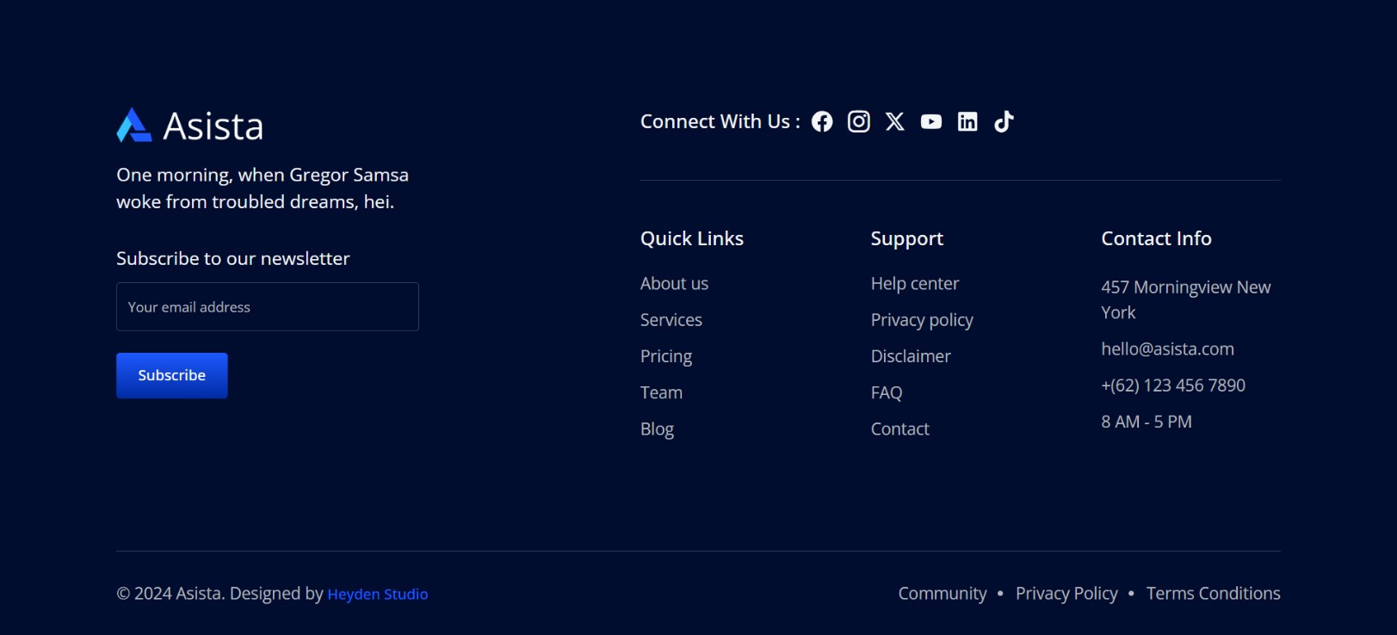Focus the 'Your email address' field
Image resolution: width=1397 pixels, height=635 pixels.
(268, 306)
